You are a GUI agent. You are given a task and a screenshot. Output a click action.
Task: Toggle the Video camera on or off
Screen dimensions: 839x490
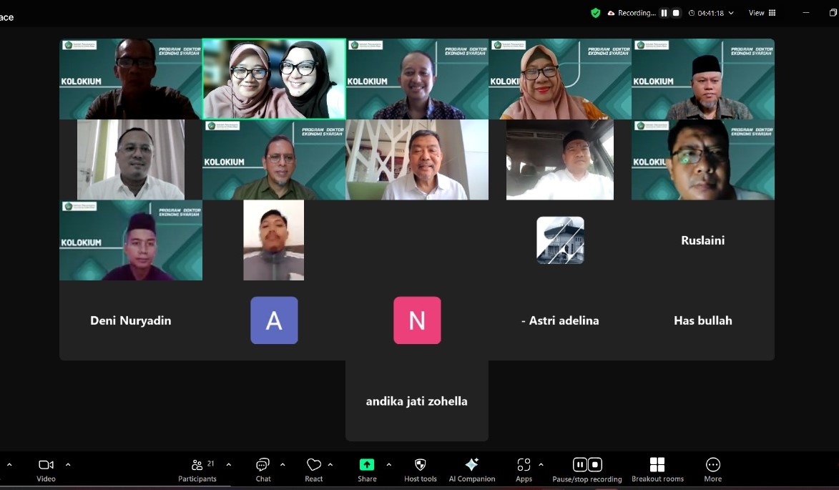[x=46, y=469]
